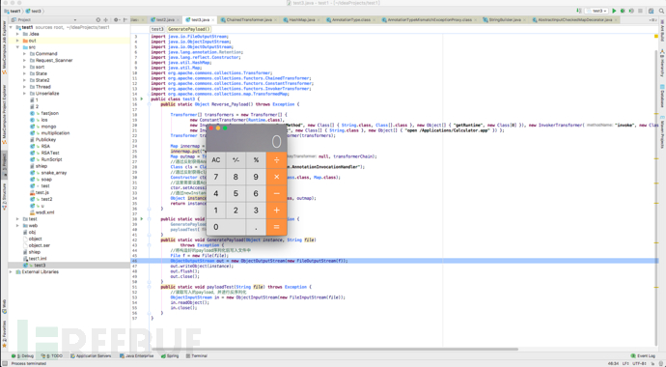Click the AC key on Calculator
The height and width of the screenshot is (367, 666).
click(216, 160)
